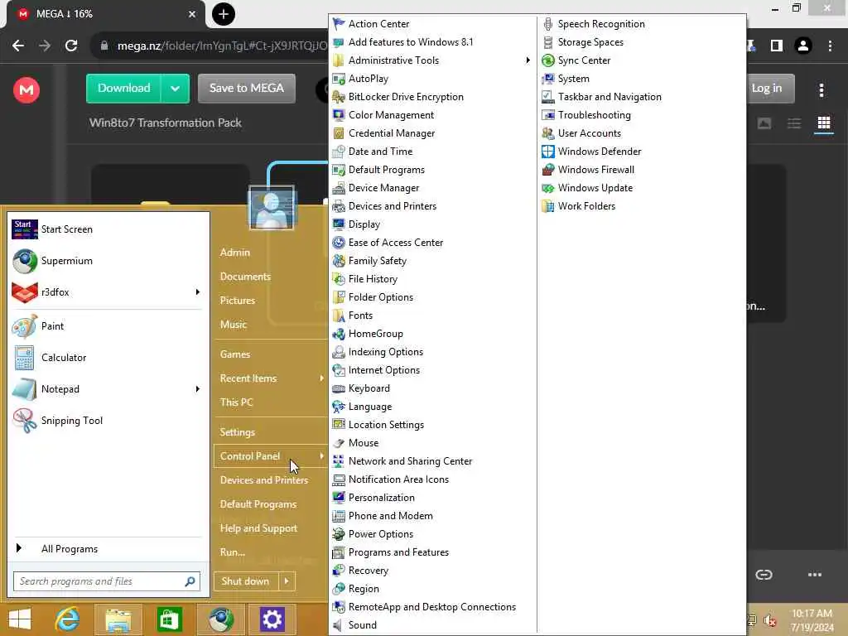Expand the Administrative Tools submenu

[528, 60]
